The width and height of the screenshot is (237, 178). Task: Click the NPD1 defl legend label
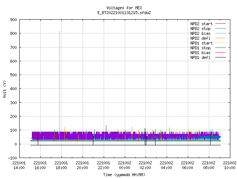[200, 58]
